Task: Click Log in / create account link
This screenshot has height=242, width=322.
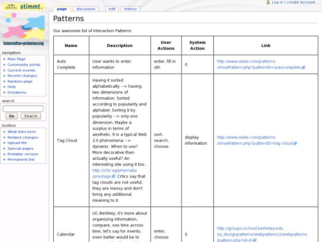Action: 293,3
